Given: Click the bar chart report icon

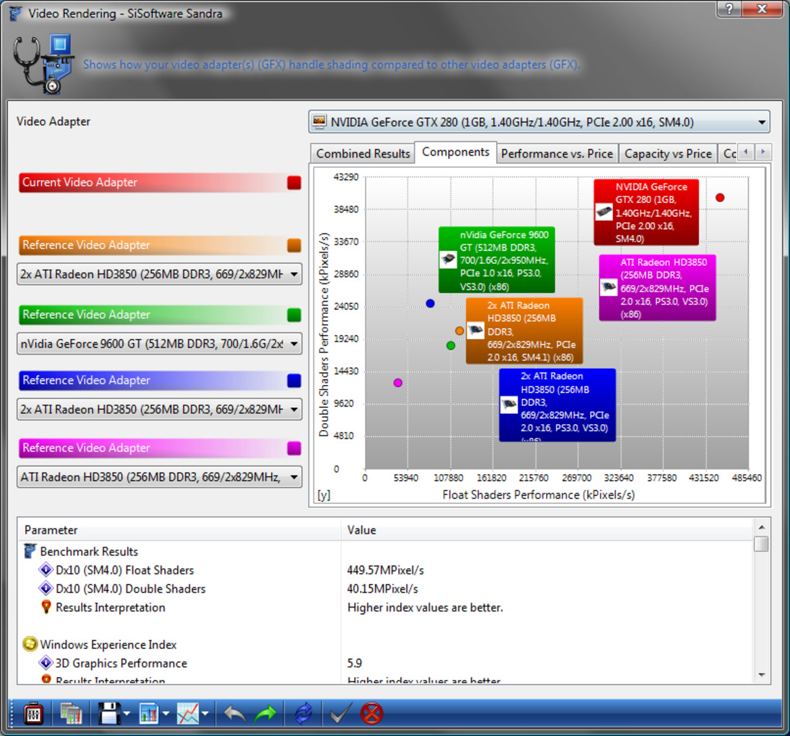Looking at the screenshot, I should tap(149, 714).
